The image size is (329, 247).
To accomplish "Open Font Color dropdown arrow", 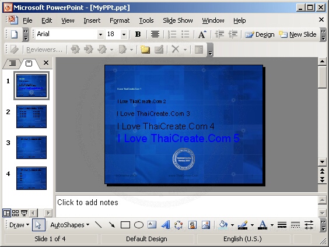I will pos(272,225).
